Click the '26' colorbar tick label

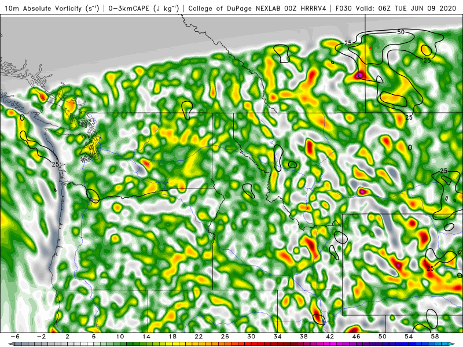(x=225, y=337)
